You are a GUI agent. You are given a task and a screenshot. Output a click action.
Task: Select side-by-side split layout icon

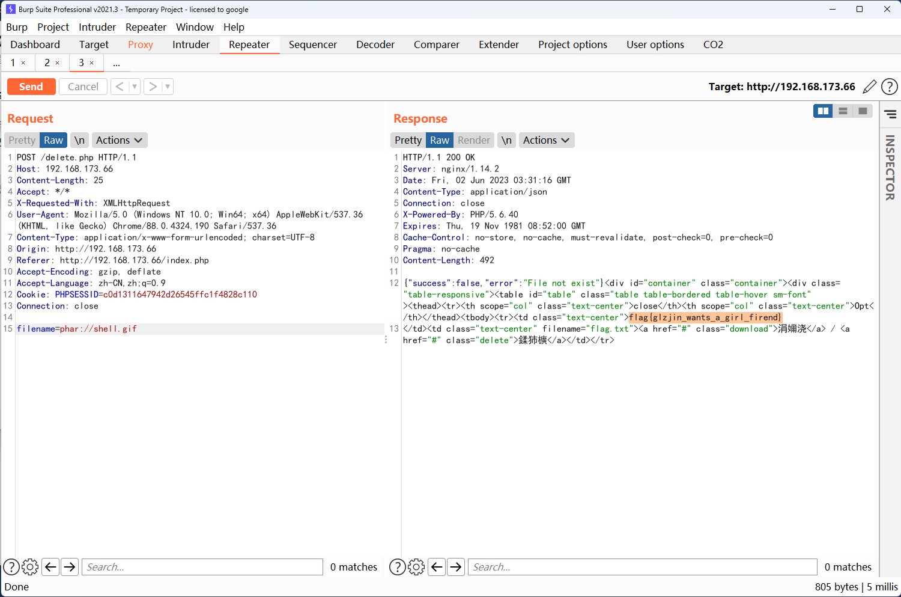[x=823, y=111]
